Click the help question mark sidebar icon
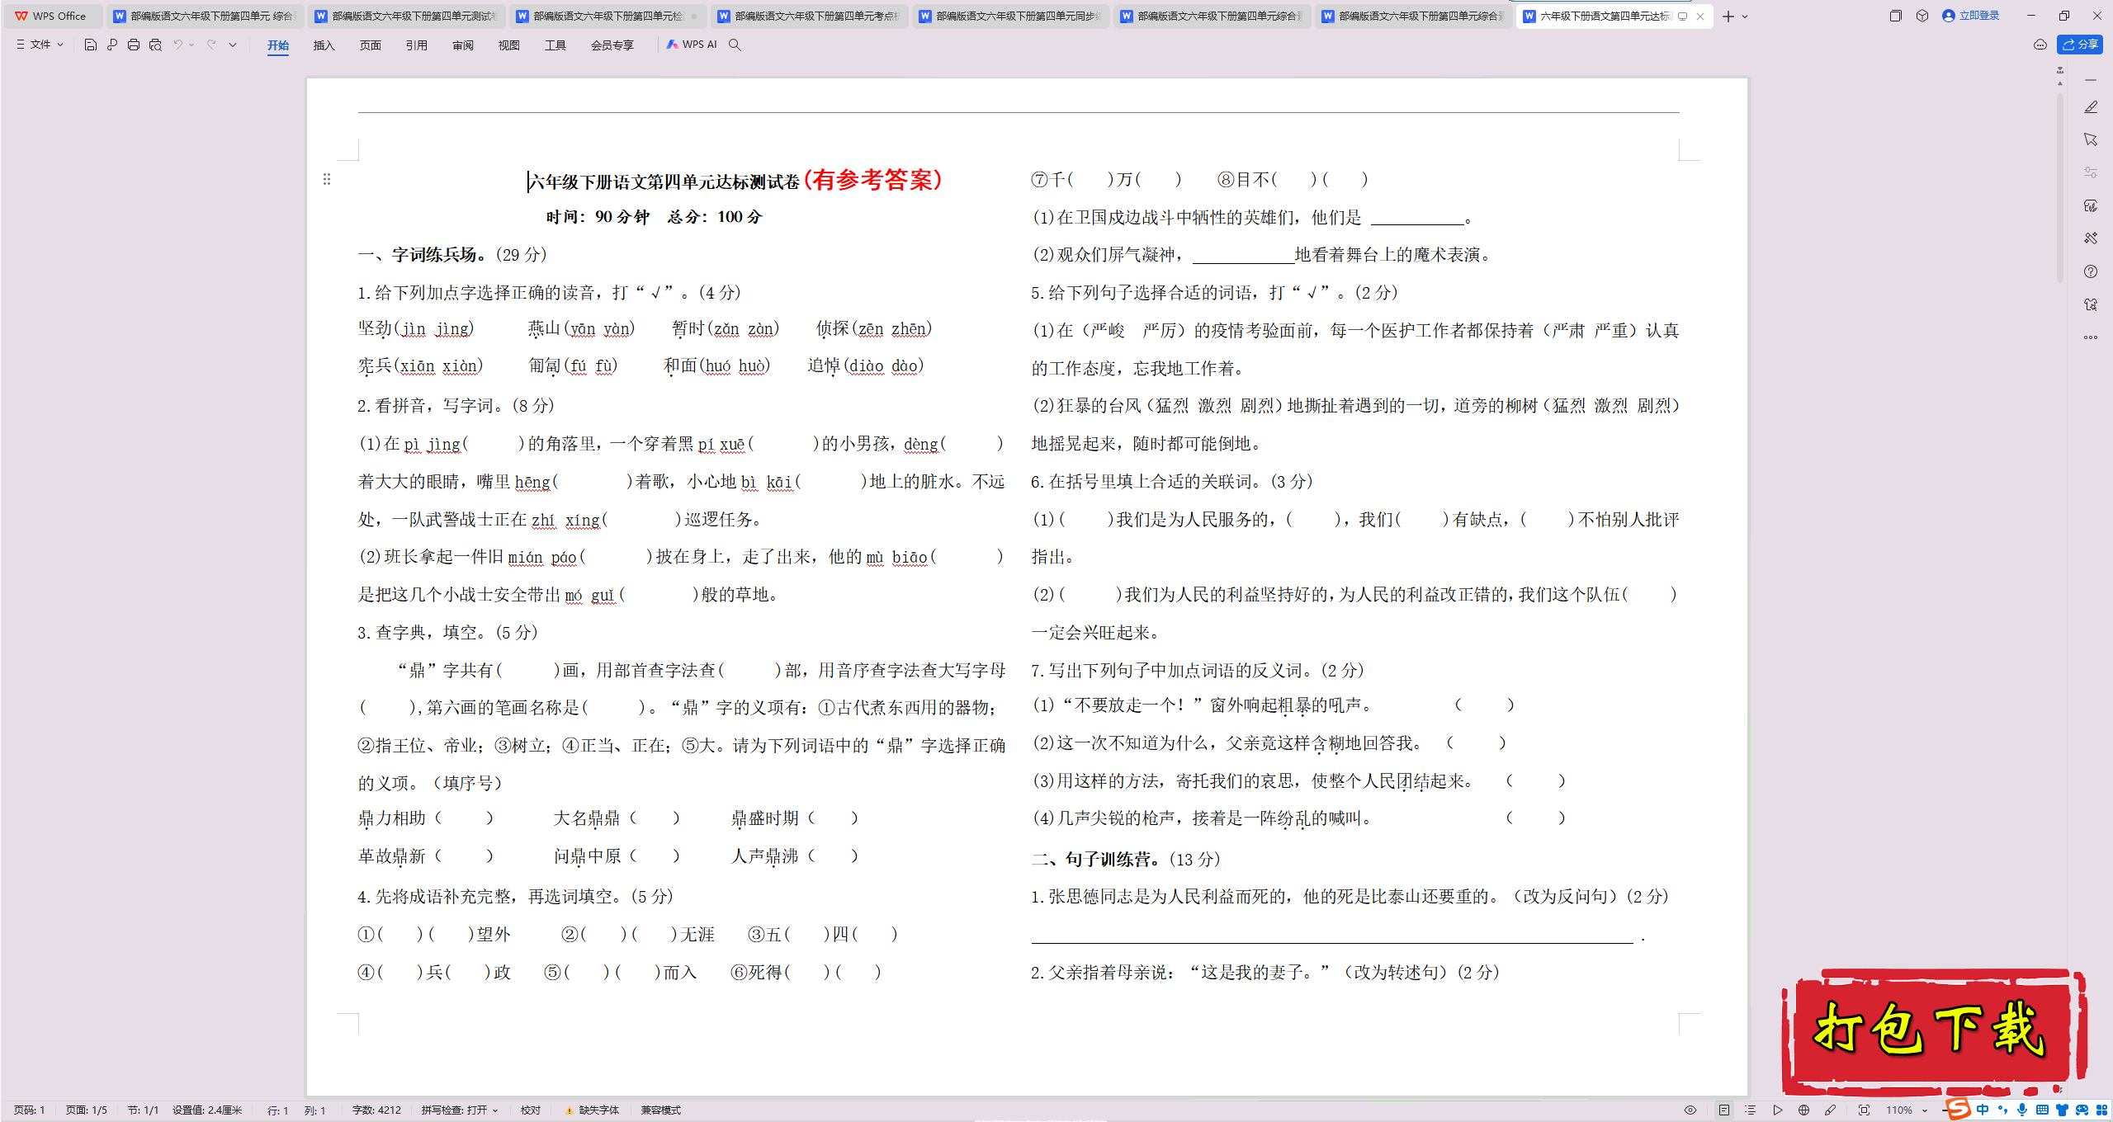Image resolution: width=2113 pixels, height=1122 pixels. [2091, 271]
